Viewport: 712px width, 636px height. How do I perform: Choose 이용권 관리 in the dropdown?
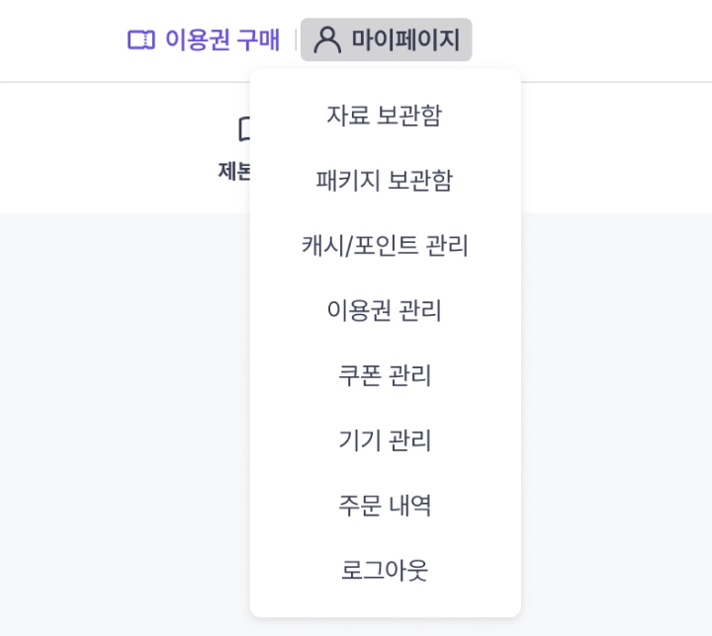point(385,311)
